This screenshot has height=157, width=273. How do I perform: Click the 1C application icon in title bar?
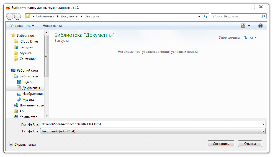point(8,8)
